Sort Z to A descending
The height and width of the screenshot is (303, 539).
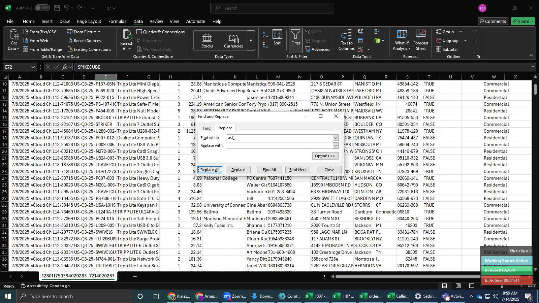tap(265, 45)
